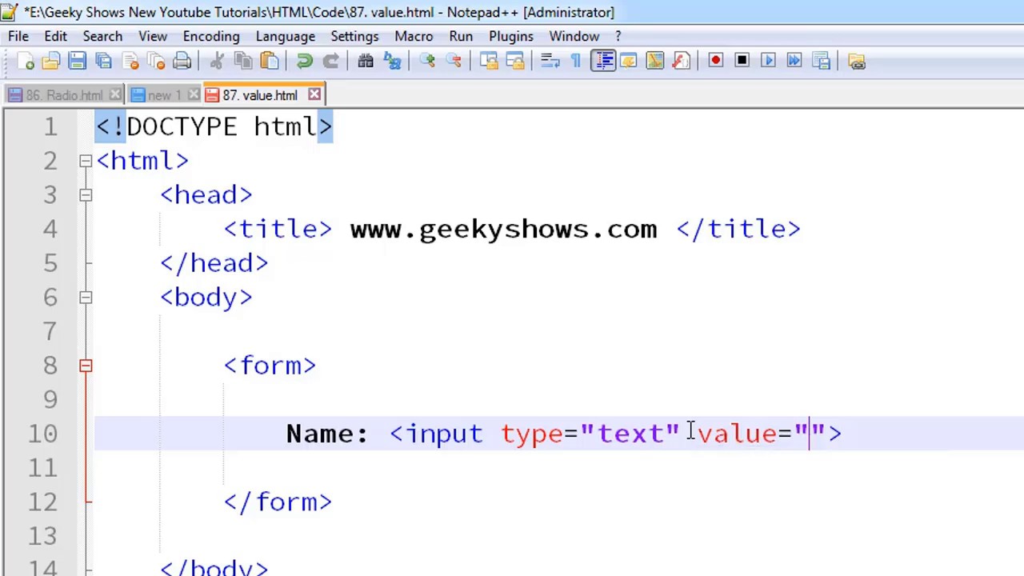
Task: Click the type="text" attribute on line 10
Action: point(590,434)
